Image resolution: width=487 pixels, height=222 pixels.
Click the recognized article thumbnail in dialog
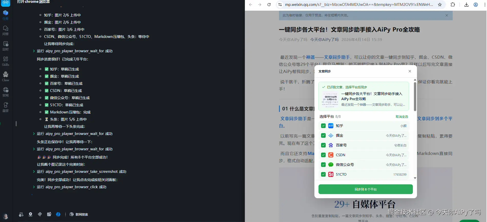click(x=330, y=99)
